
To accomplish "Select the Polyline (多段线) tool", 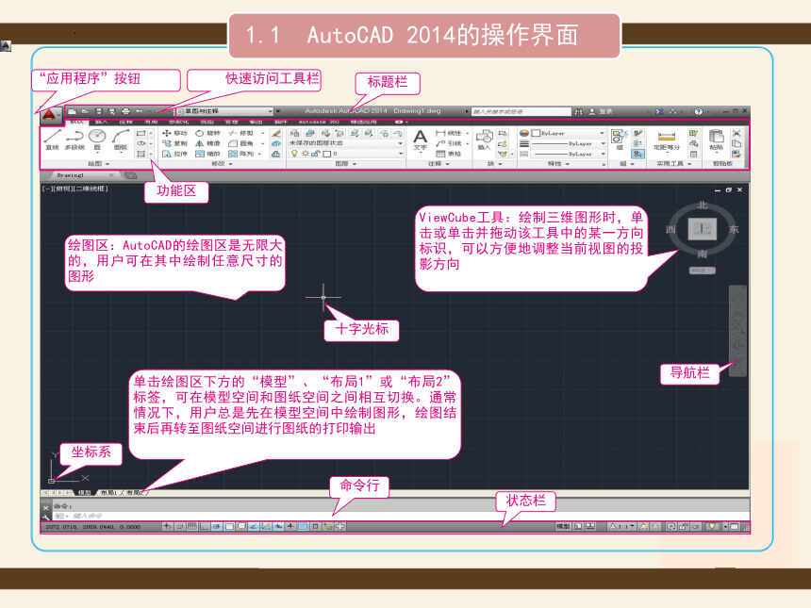I will 75,140.
